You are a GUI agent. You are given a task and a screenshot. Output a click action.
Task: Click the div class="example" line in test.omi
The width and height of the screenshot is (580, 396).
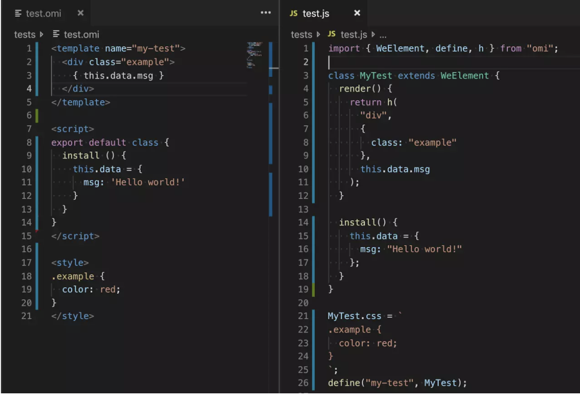118,62
